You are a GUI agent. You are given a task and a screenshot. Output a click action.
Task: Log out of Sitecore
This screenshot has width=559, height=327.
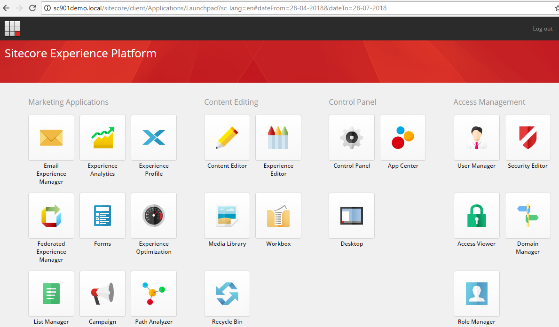(x=543, y=29)
